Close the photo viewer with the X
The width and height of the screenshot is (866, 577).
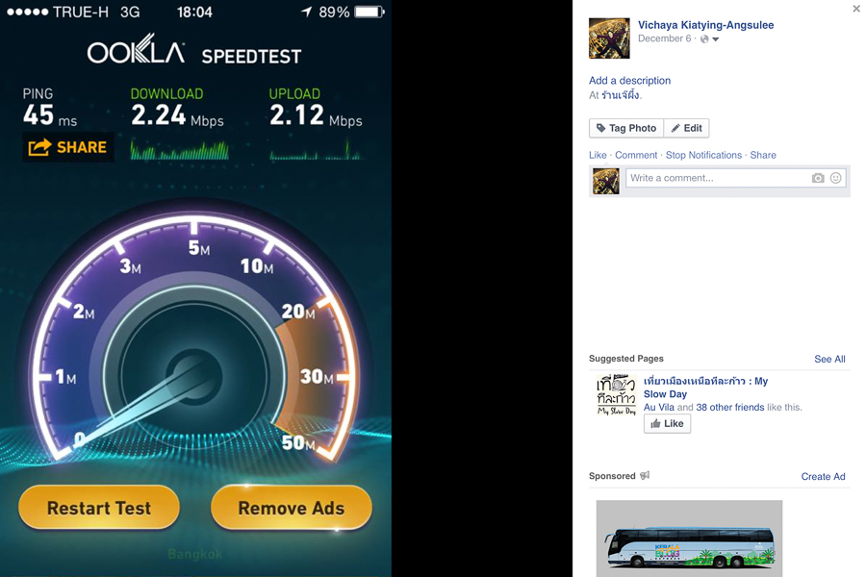[856, 9]
